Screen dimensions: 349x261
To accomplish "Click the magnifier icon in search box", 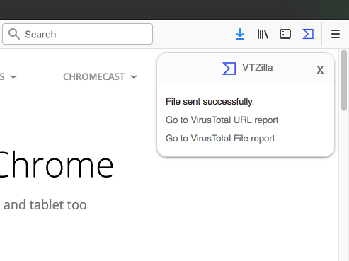I will [14, 34].
